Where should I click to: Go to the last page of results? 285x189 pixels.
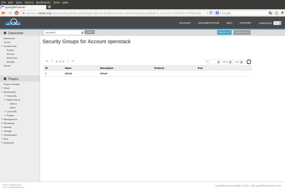pyautogui.click(x=73, y=61)
